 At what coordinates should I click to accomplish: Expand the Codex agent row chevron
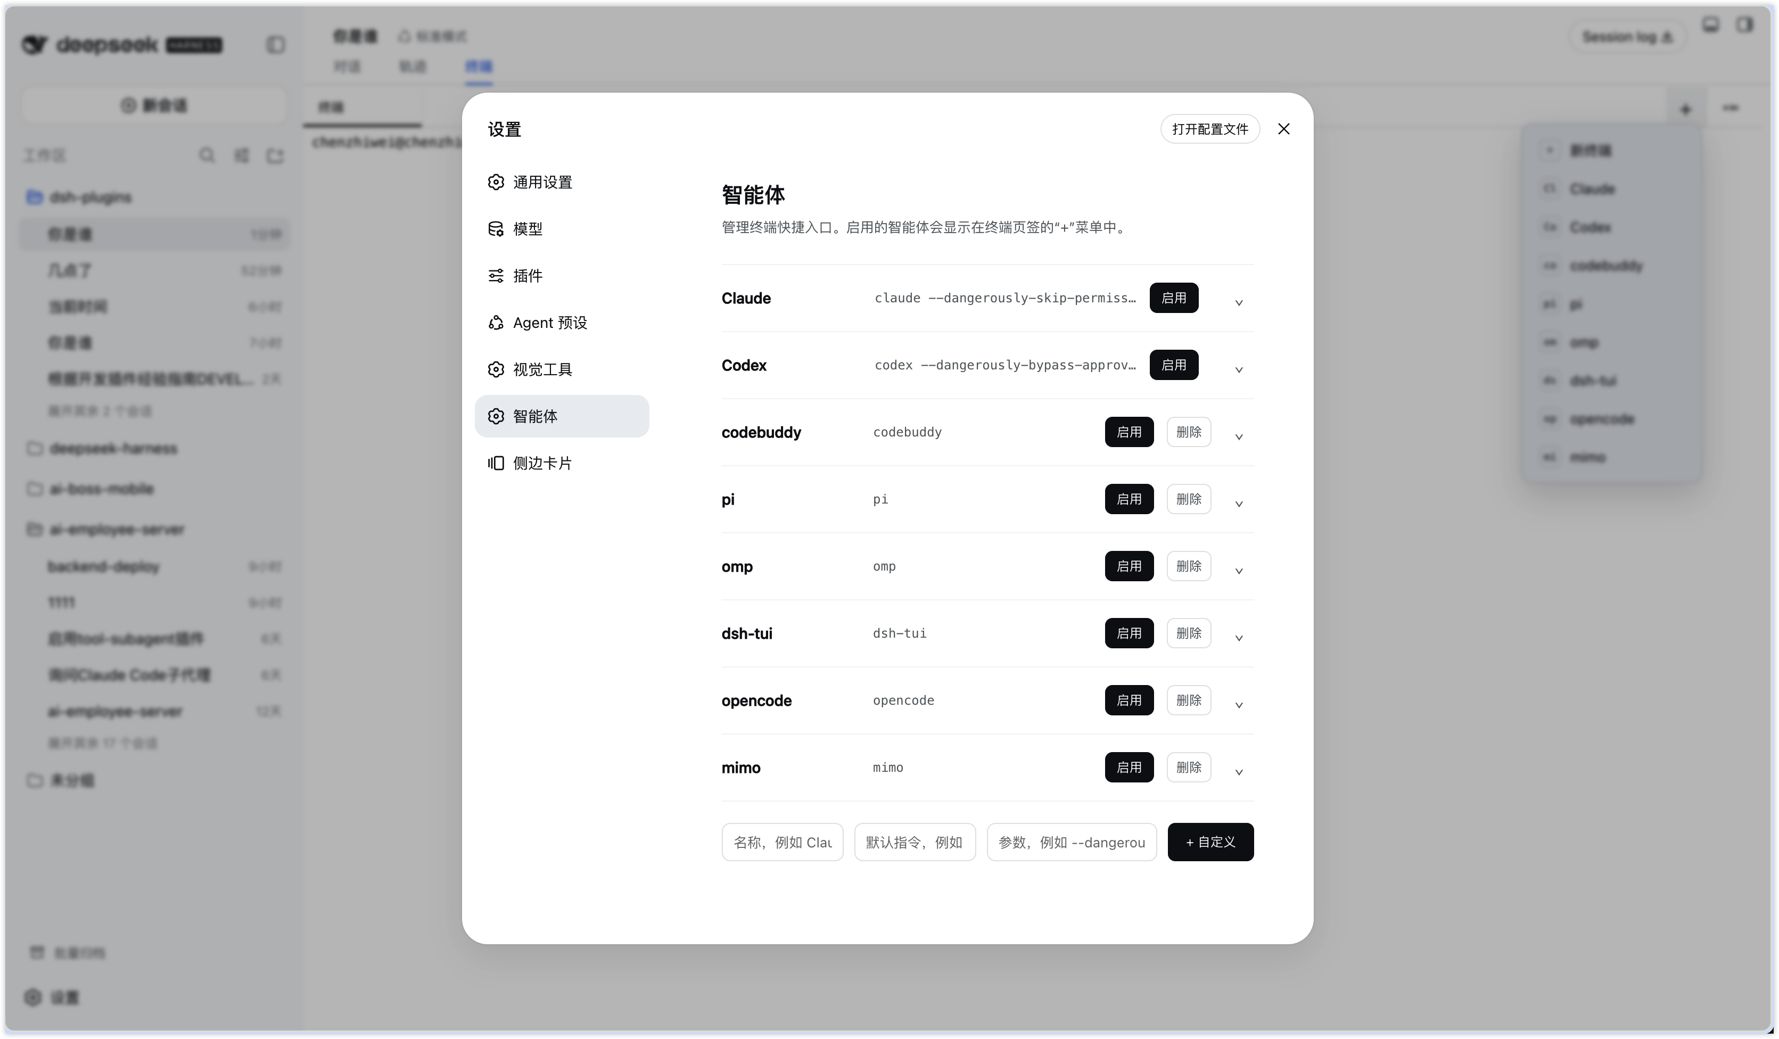(x=1238, y=370)
